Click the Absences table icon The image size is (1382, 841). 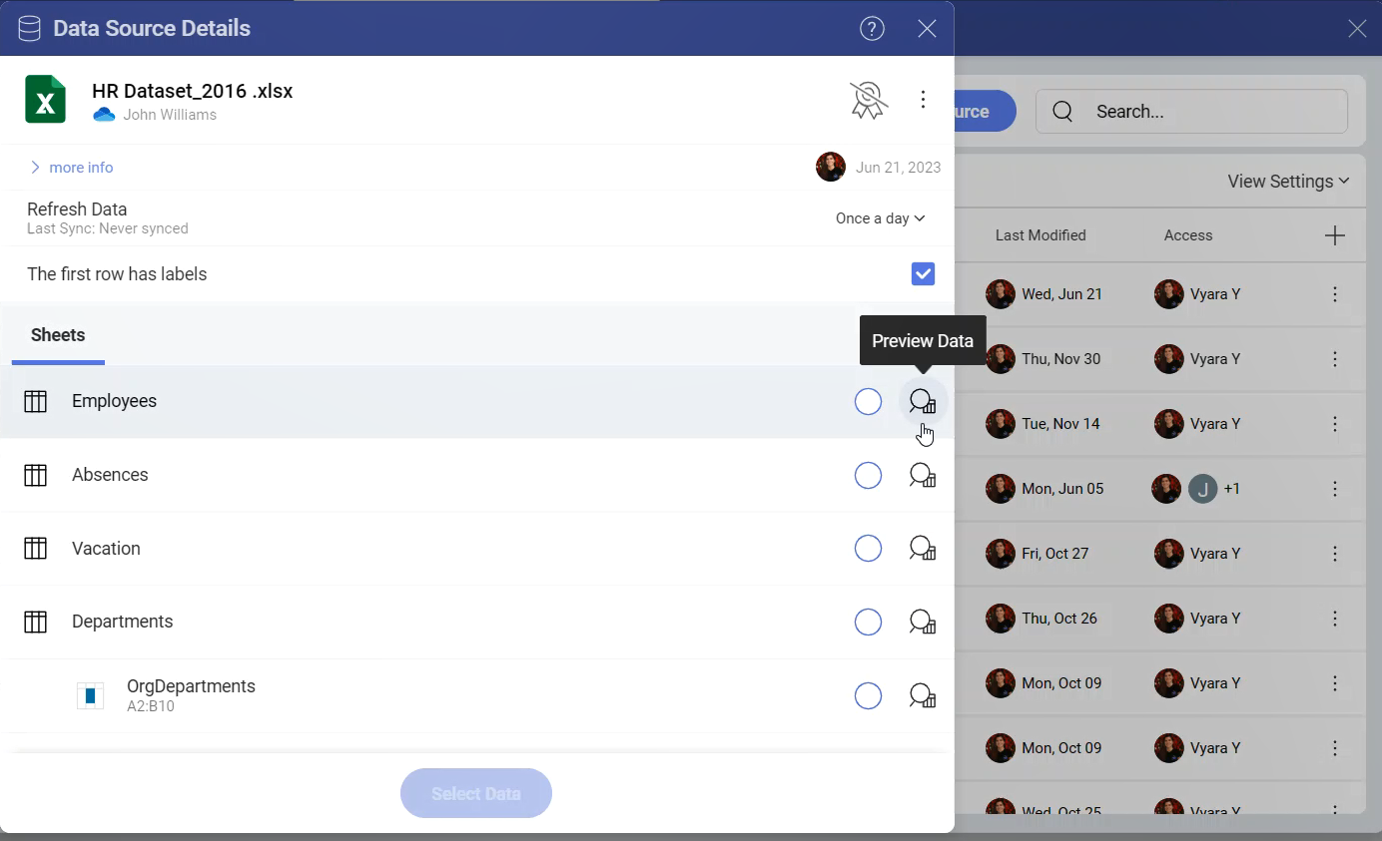click(x=36, y=475)
